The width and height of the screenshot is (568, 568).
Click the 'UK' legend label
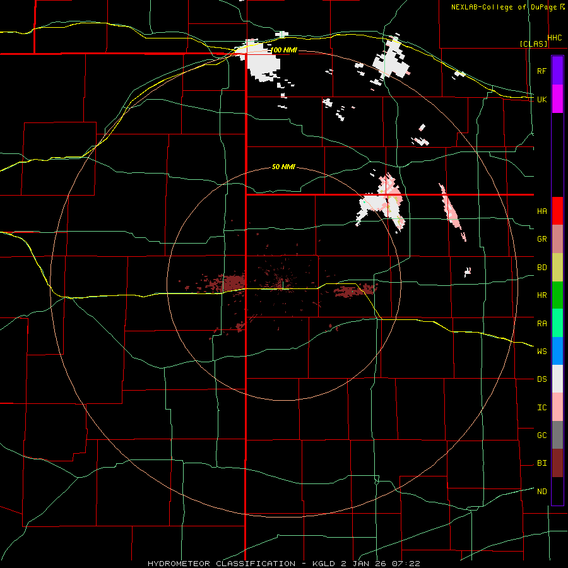541,99
